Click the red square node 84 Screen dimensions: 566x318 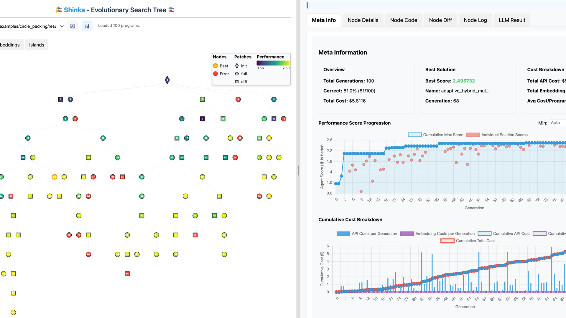(127, 274)
